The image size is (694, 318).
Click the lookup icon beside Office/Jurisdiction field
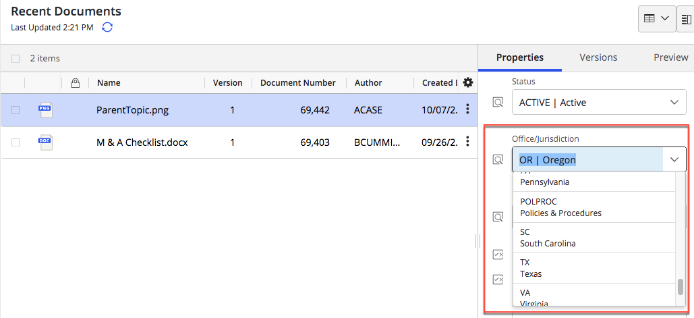click(x=498, y=160)
